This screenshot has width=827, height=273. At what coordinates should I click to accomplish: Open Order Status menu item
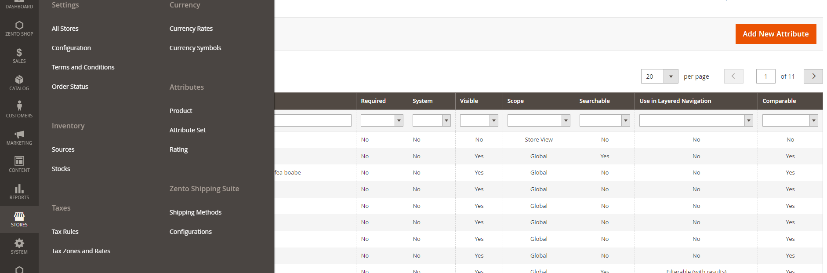coord(70,87)
